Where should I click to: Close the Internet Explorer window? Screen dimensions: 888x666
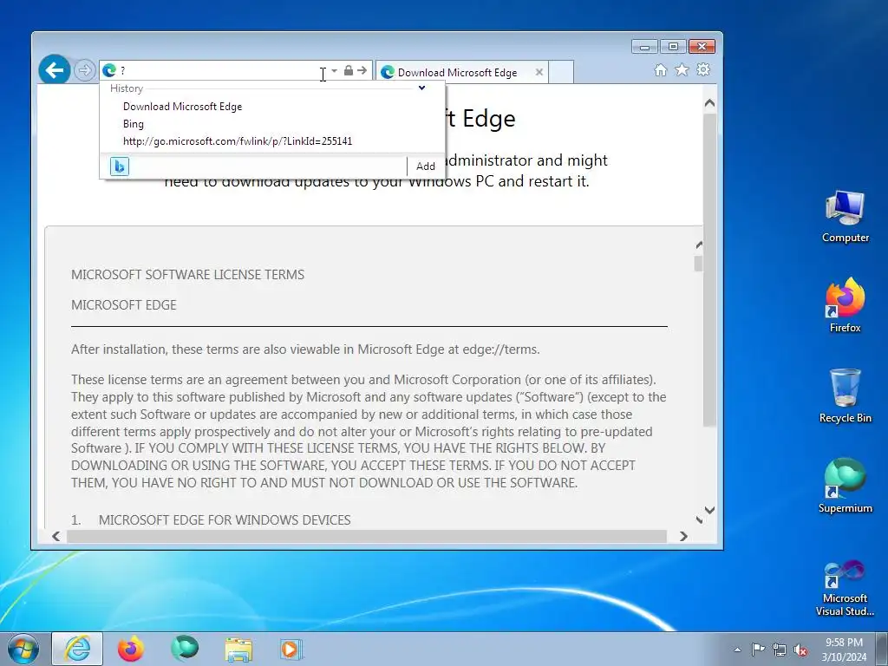click(702, 47)
